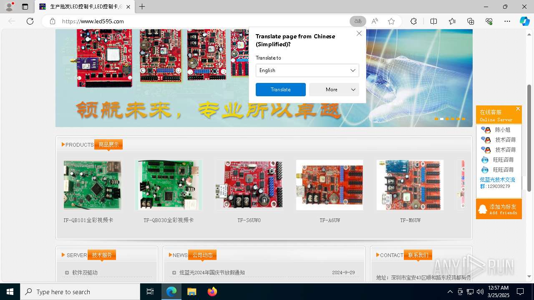View site information lock icon
This screenshot has width=534, height=300.
tap(53, 21)
